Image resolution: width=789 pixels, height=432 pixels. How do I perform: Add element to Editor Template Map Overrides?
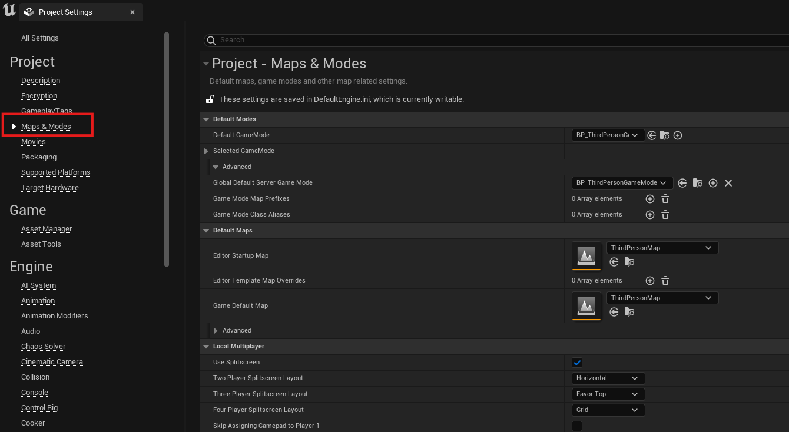pyautogui.click(x=650, y=281)
